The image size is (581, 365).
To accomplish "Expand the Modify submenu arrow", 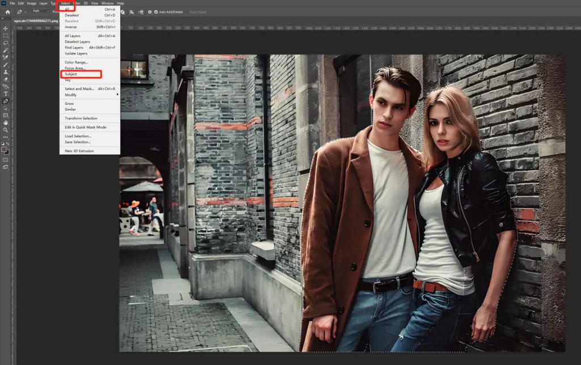I will pyautogui.click(x=117, y=95).
